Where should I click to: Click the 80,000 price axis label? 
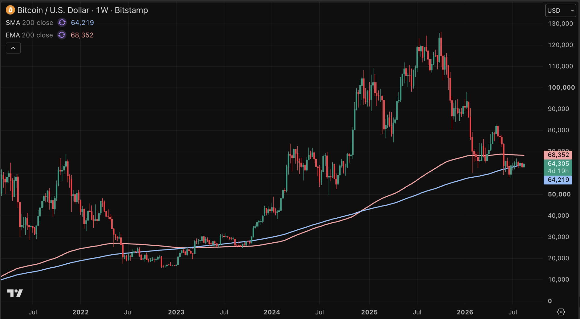[558, 130]
